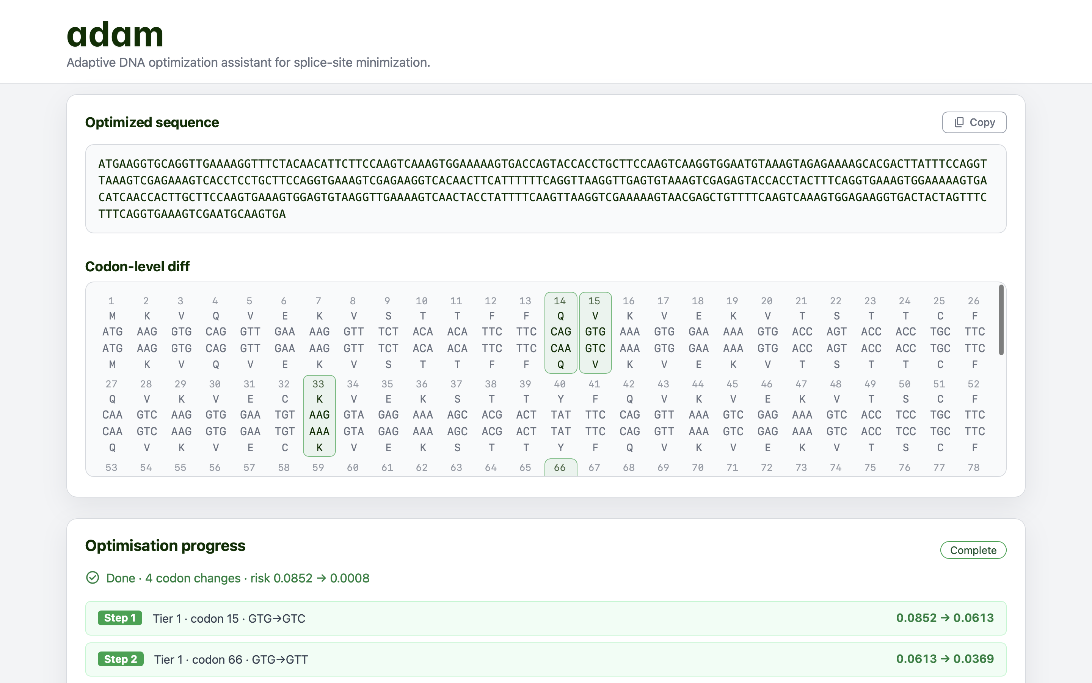The image size is (1092, 683).
Task: Click the Done 4 codon changes summary
Action: point(238,578)
